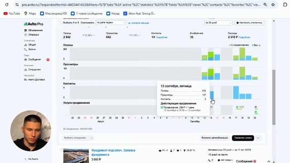Click the red unread badge next to Сообщения

(x=48, y=60)
